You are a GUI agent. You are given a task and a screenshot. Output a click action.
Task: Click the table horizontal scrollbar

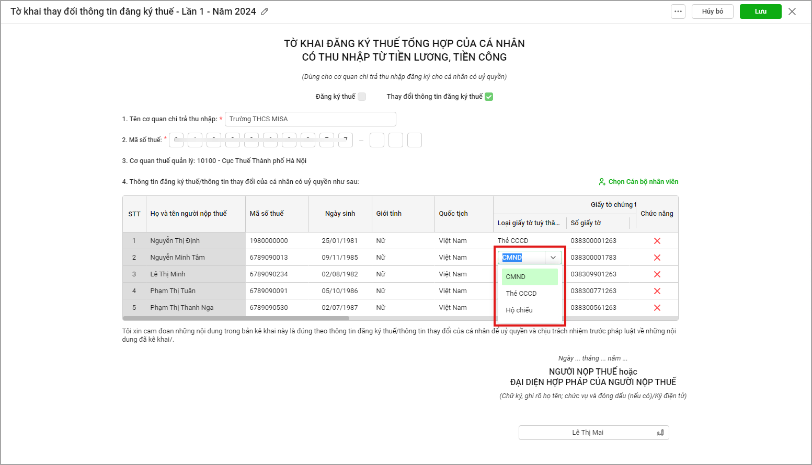tap(236, 318)
